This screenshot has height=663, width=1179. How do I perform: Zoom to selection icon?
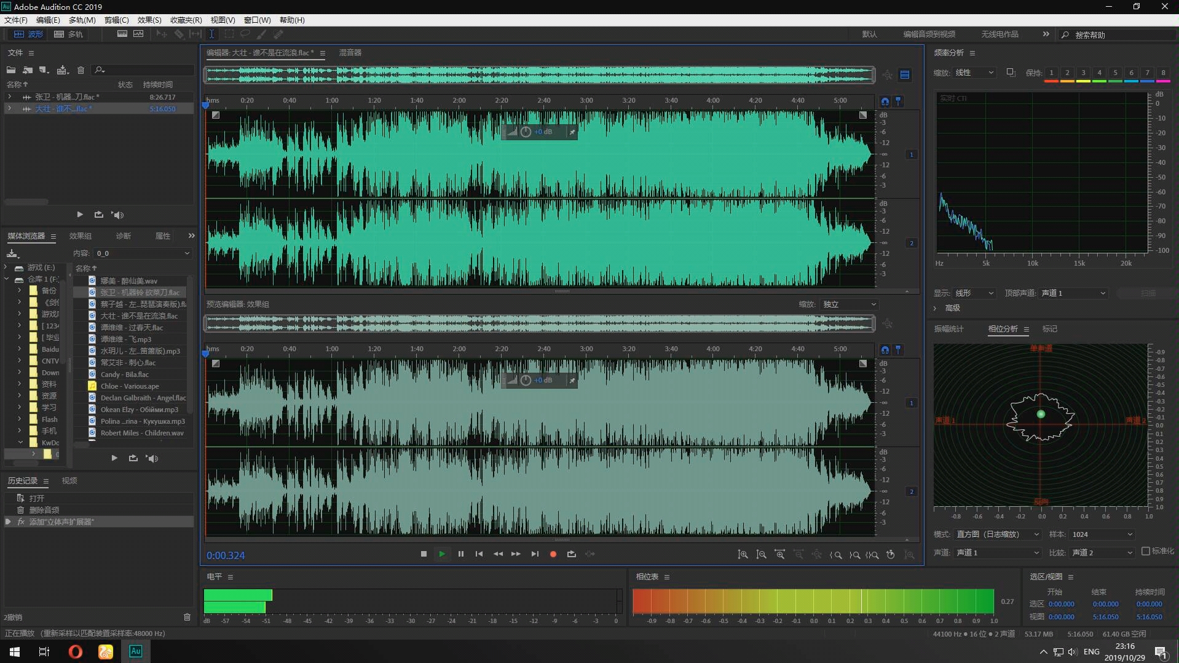pyautogui.click(x=872, y=555)
